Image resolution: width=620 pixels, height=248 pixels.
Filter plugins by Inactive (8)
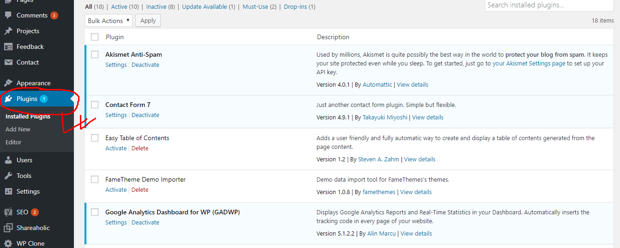(160, 6)
